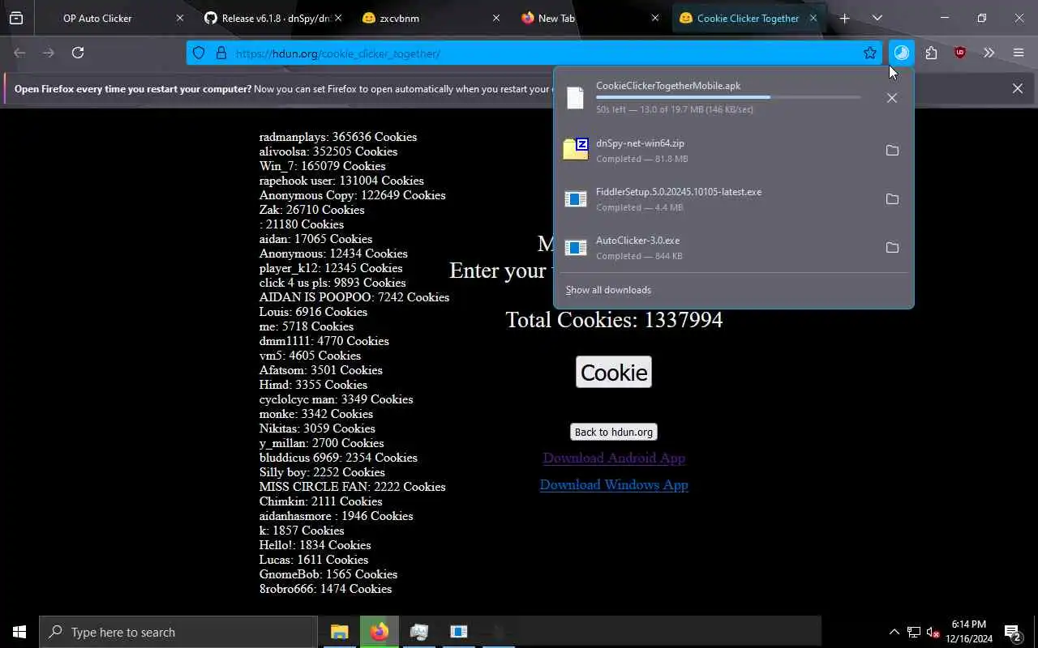The image size is (1038, 648).
Task: Dismiss the Open Firefox notification bar
Action: 1018,88
